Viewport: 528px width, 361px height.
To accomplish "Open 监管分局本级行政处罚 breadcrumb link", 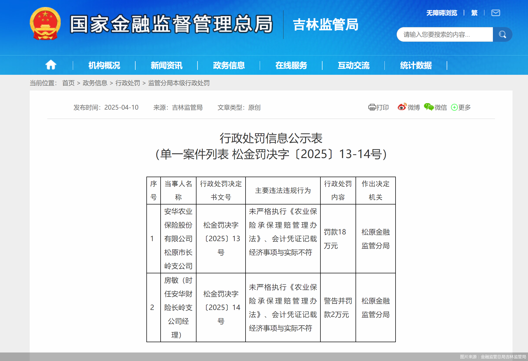I will 179,83.
